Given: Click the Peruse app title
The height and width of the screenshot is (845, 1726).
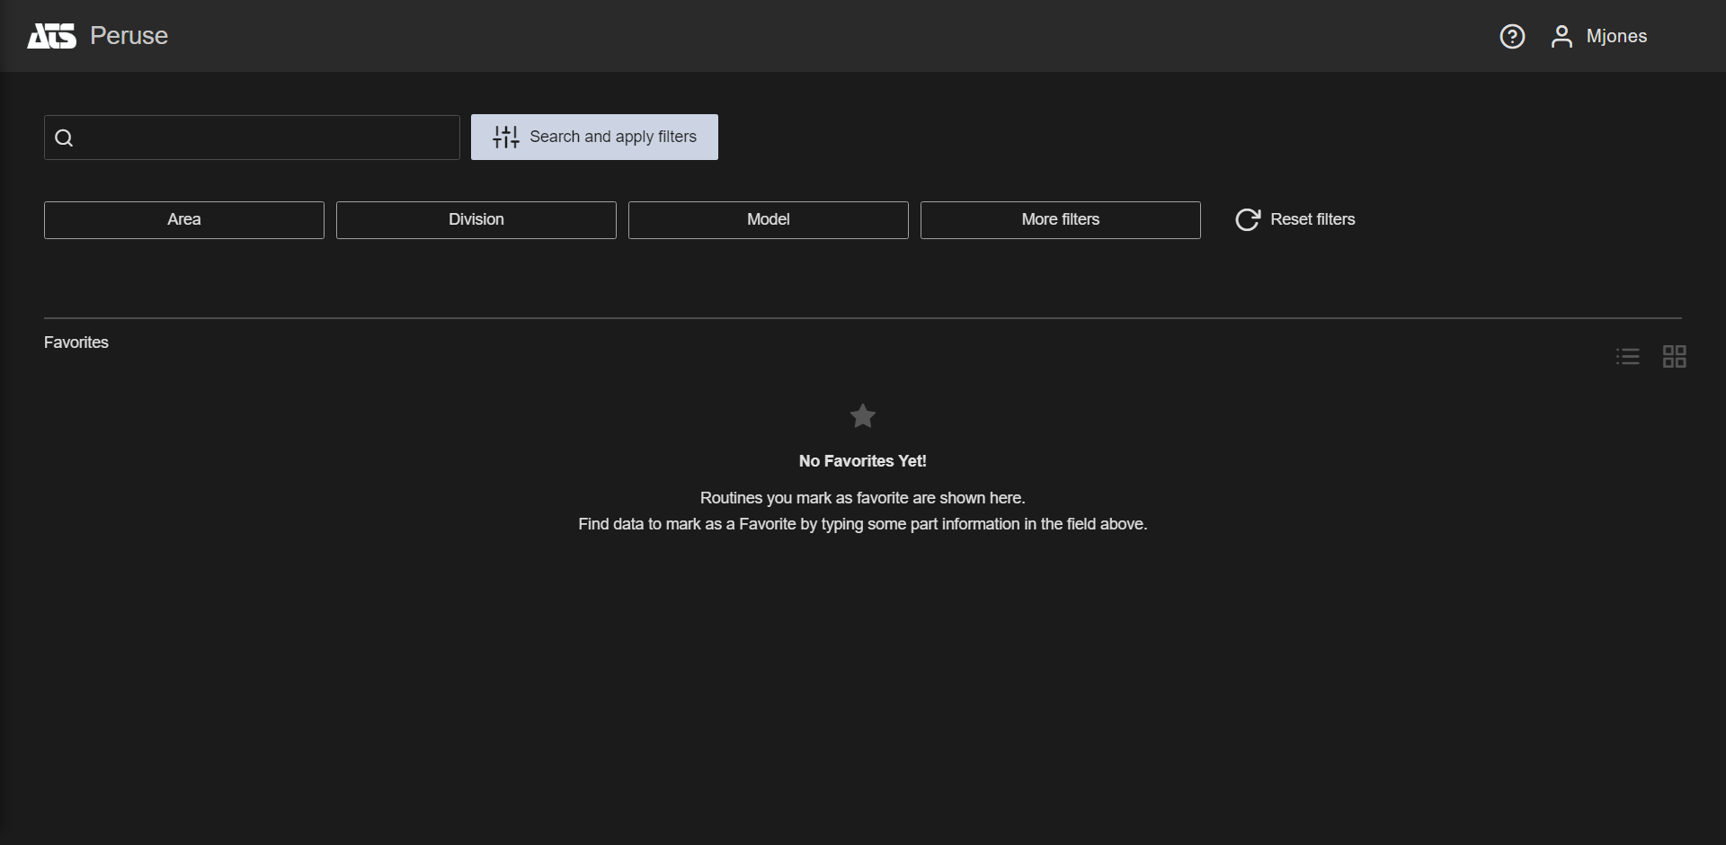Looking at the screenshot, I should (x=129, y=36).
